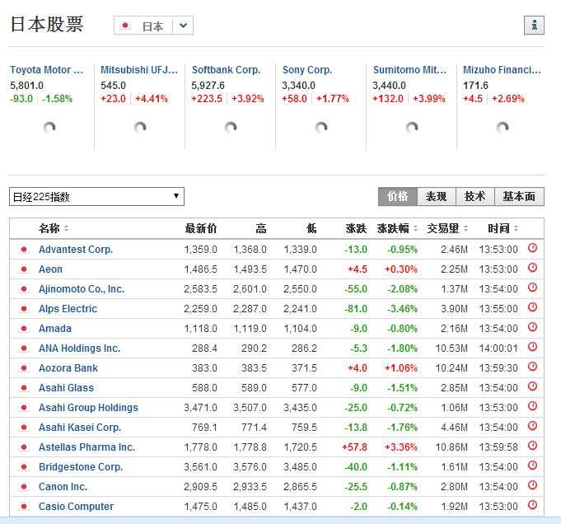Sort table by 涨跌幅 column arrows

(415, 228)
